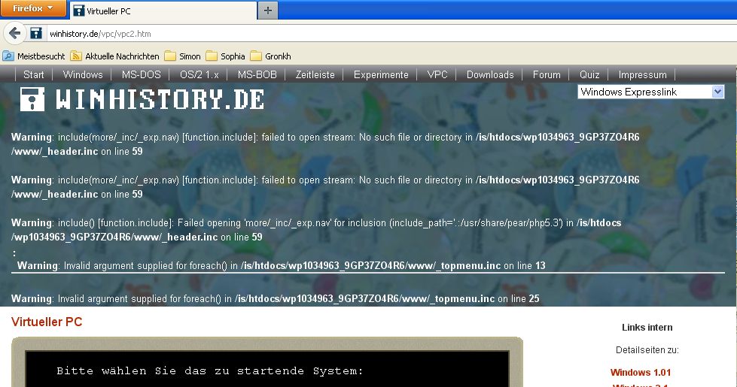Open the Downloads navigation item
Screen dimensions: 737x387
489,74
